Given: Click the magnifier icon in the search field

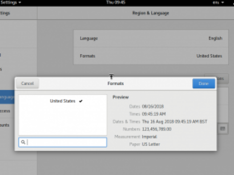Looking at the screenshot, I should [x=23, y=142].
